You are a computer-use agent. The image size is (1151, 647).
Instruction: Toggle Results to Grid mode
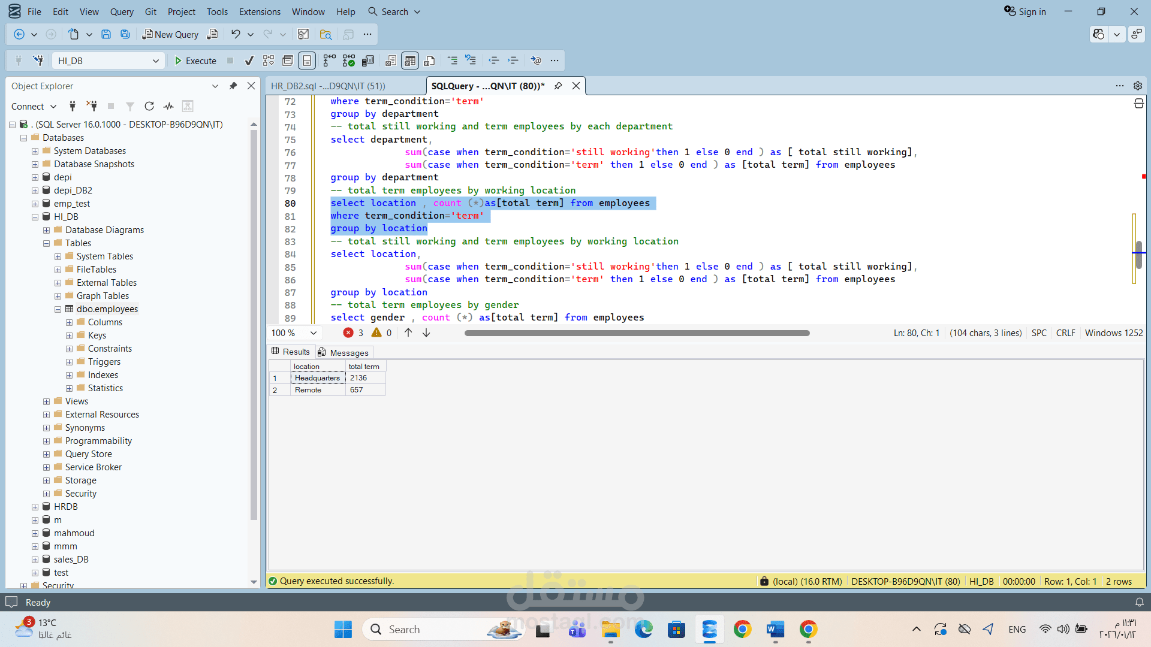410,61
